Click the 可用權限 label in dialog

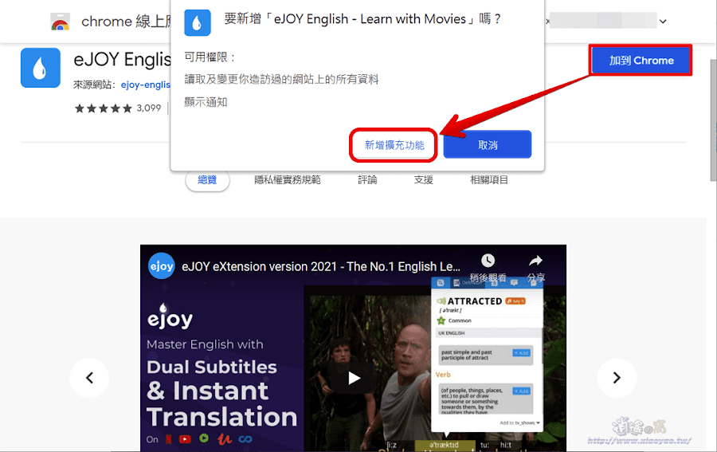click(x=210, y=57)
